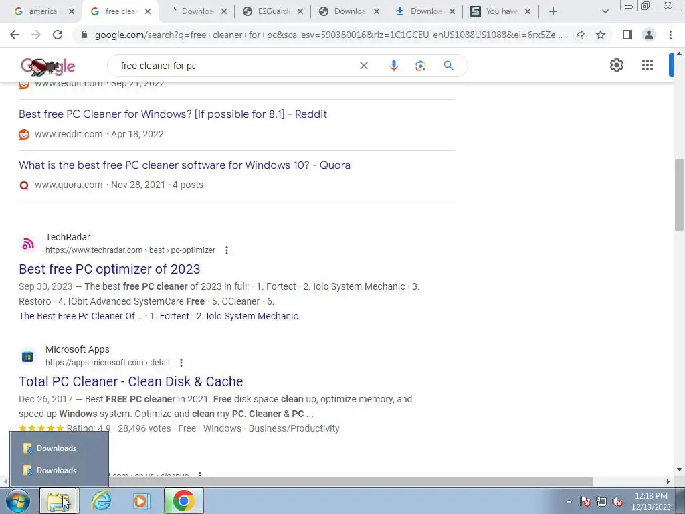Click the Microsoft Apps site favicon
Image resolution: width=685 pixels, height=514 pixels.
[x=28, y=356]
